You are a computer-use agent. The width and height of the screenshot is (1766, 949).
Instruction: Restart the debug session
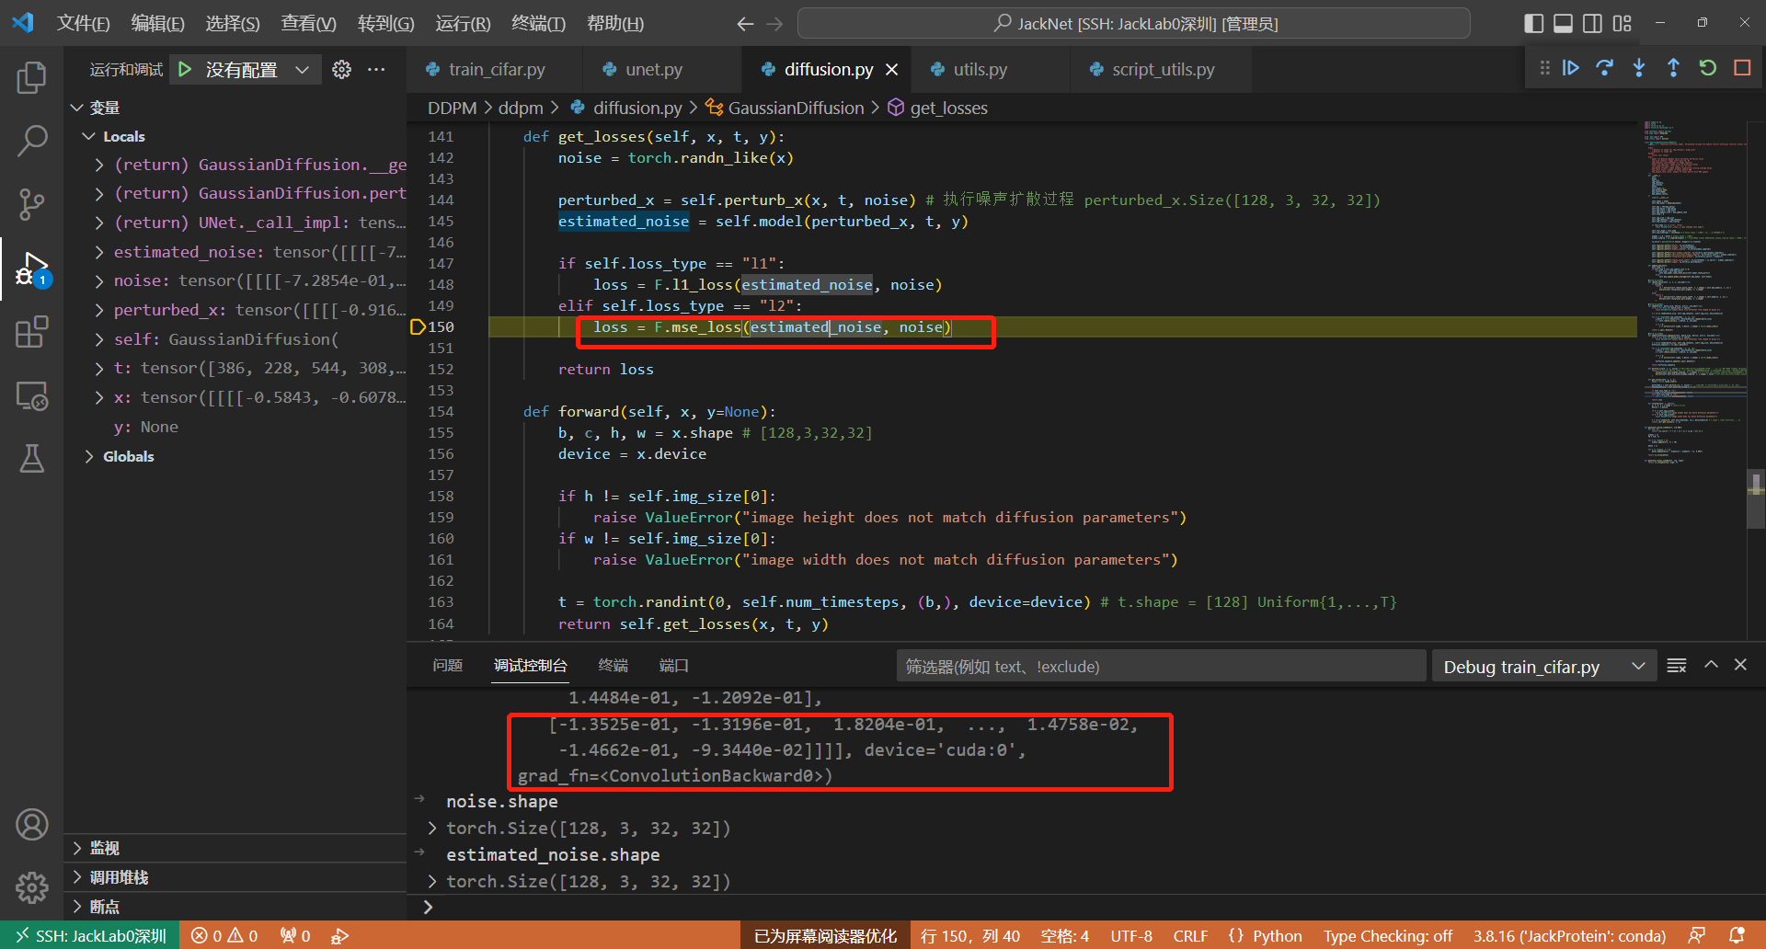pos(1708,68)
